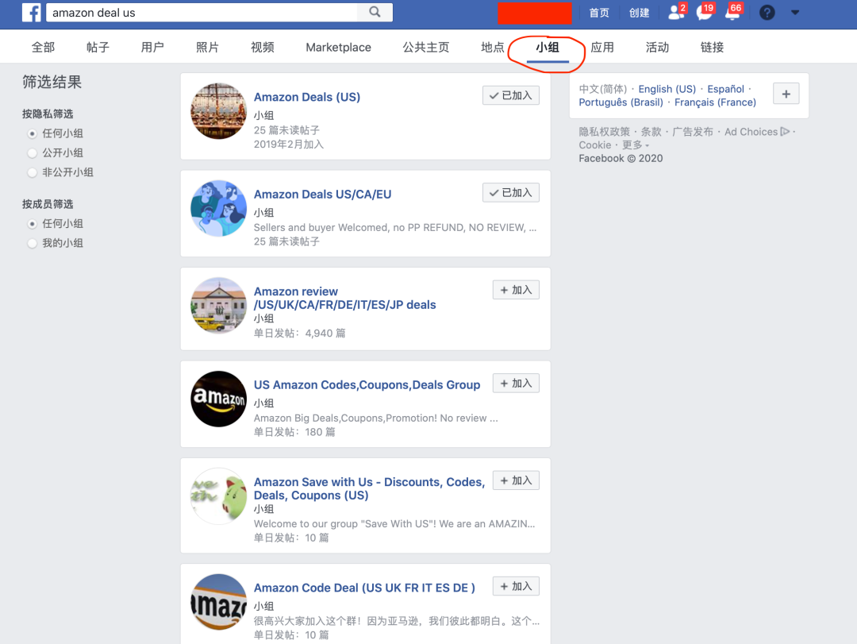Image resolution: width=857 pixels, height=644 pixels.
Task: Select 任何小组 under 按成员筛选
Action: coord(33,224)
